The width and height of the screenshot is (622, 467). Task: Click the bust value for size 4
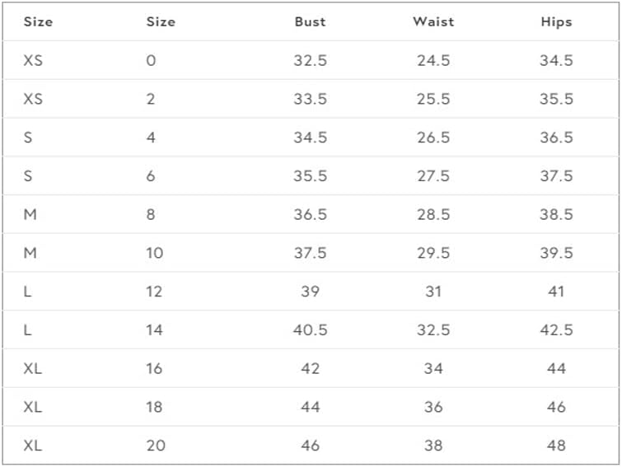coord(310,138)
